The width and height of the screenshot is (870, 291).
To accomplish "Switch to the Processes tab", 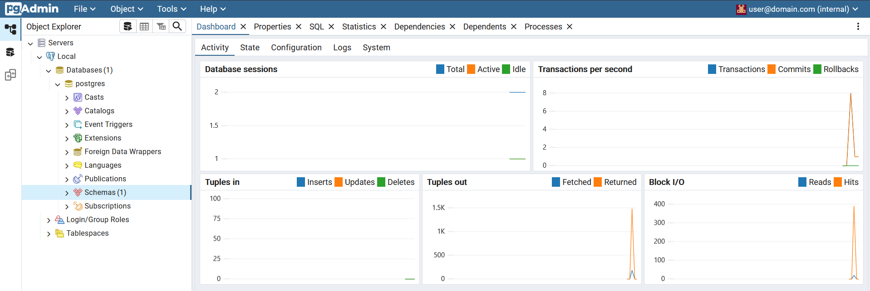I will tap(543, 27).
